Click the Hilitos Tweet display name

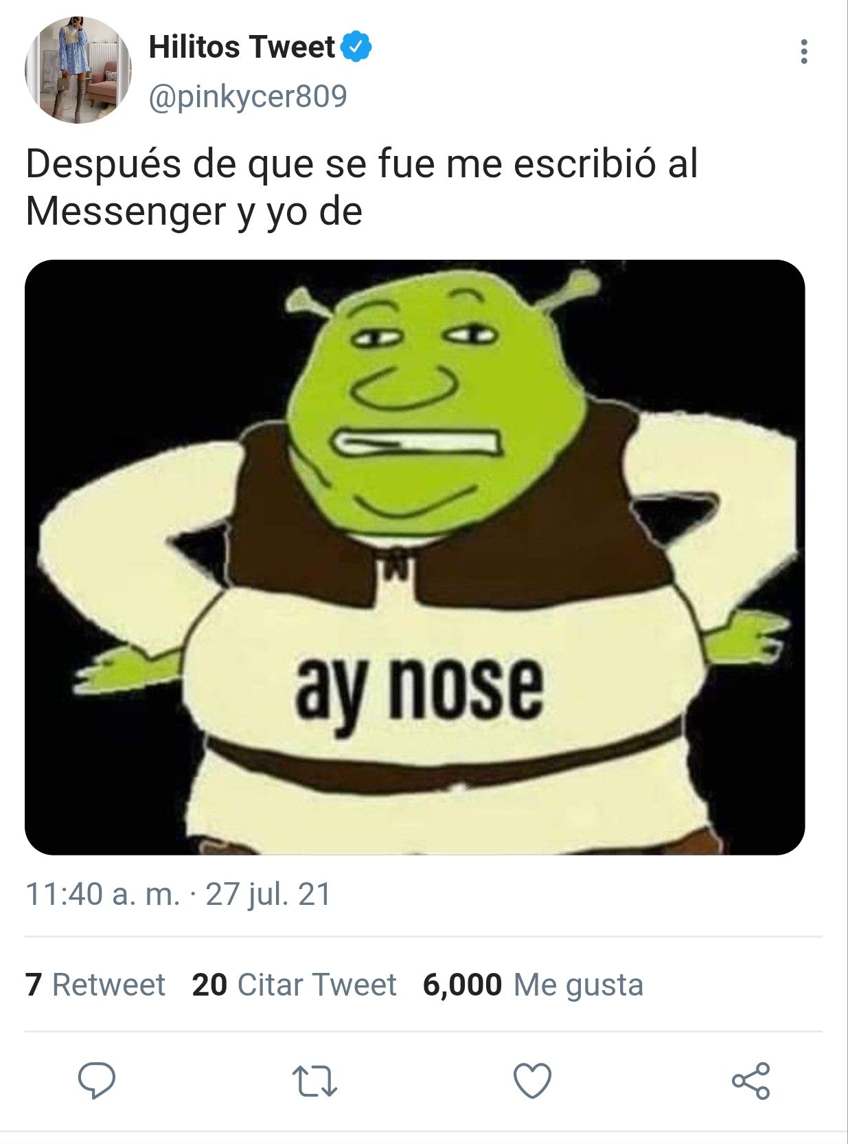coord(242,47)
